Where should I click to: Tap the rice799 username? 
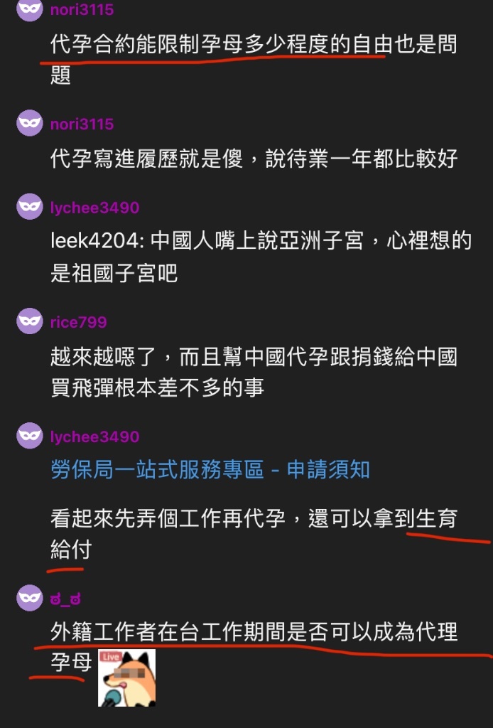pyautogui.click(x=78, y=322)
